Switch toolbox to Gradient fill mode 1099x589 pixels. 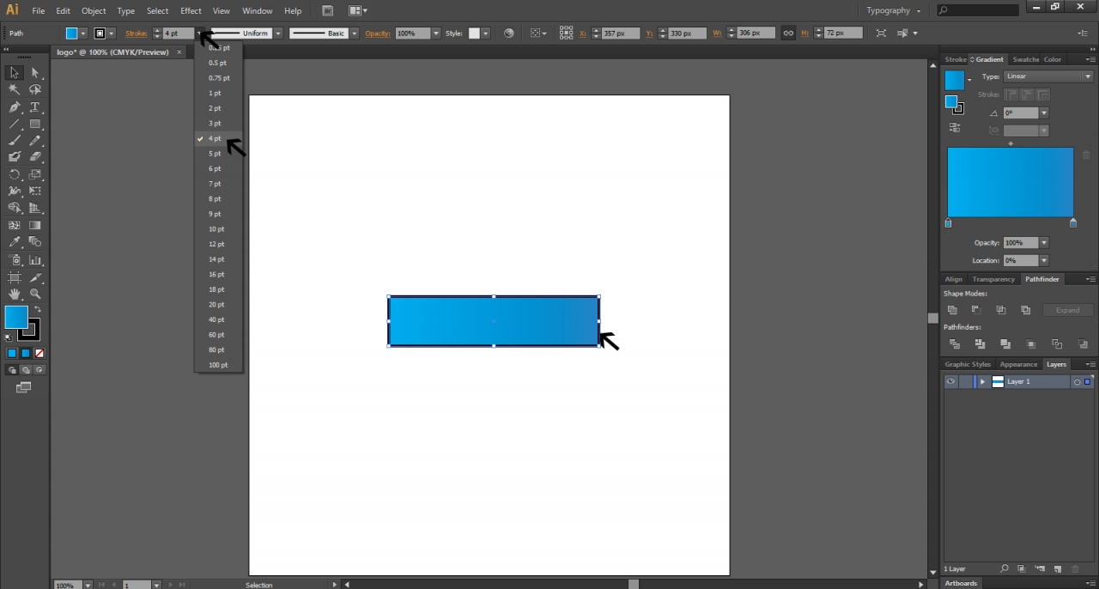[x=26, y=353]
